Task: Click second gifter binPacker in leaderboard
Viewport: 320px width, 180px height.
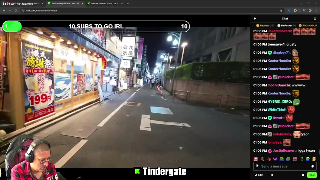Action: click(x=286, y=25)
